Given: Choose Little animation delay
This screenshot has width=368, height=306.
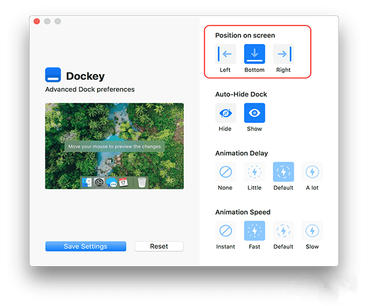Looking at the screenshot, I should tap(255, 172).
